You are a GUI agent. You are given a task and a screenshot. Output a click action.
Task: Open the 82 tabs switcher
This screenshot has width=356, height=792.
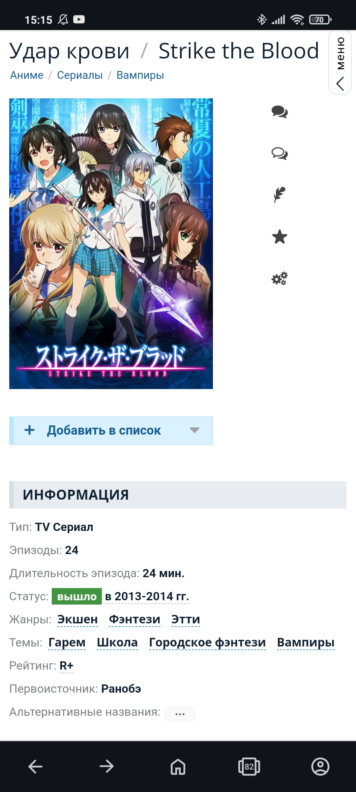249,766
